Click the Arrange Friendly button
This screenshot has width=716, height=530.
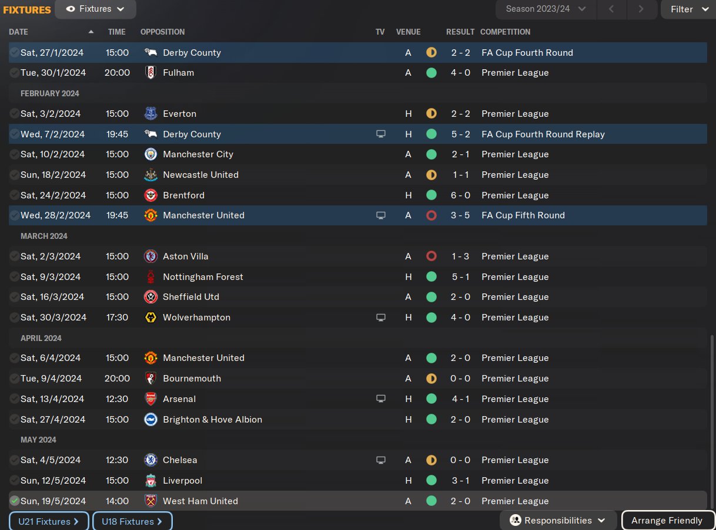[x=666, y=521]
